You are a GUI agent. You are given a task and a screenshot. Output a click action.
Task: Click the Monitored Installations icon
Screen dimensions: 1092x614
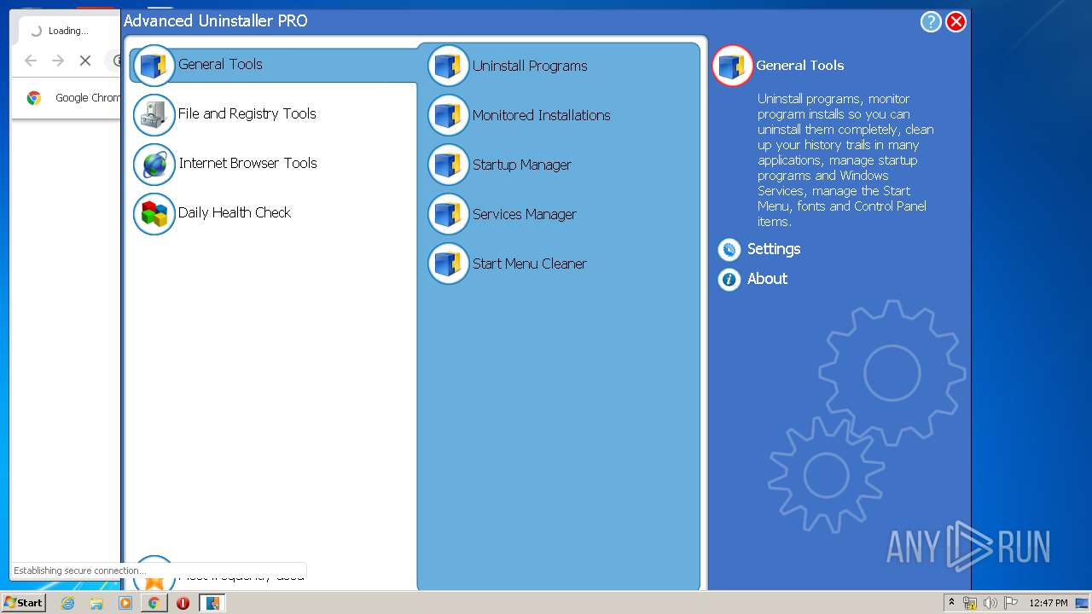point(449,115)
